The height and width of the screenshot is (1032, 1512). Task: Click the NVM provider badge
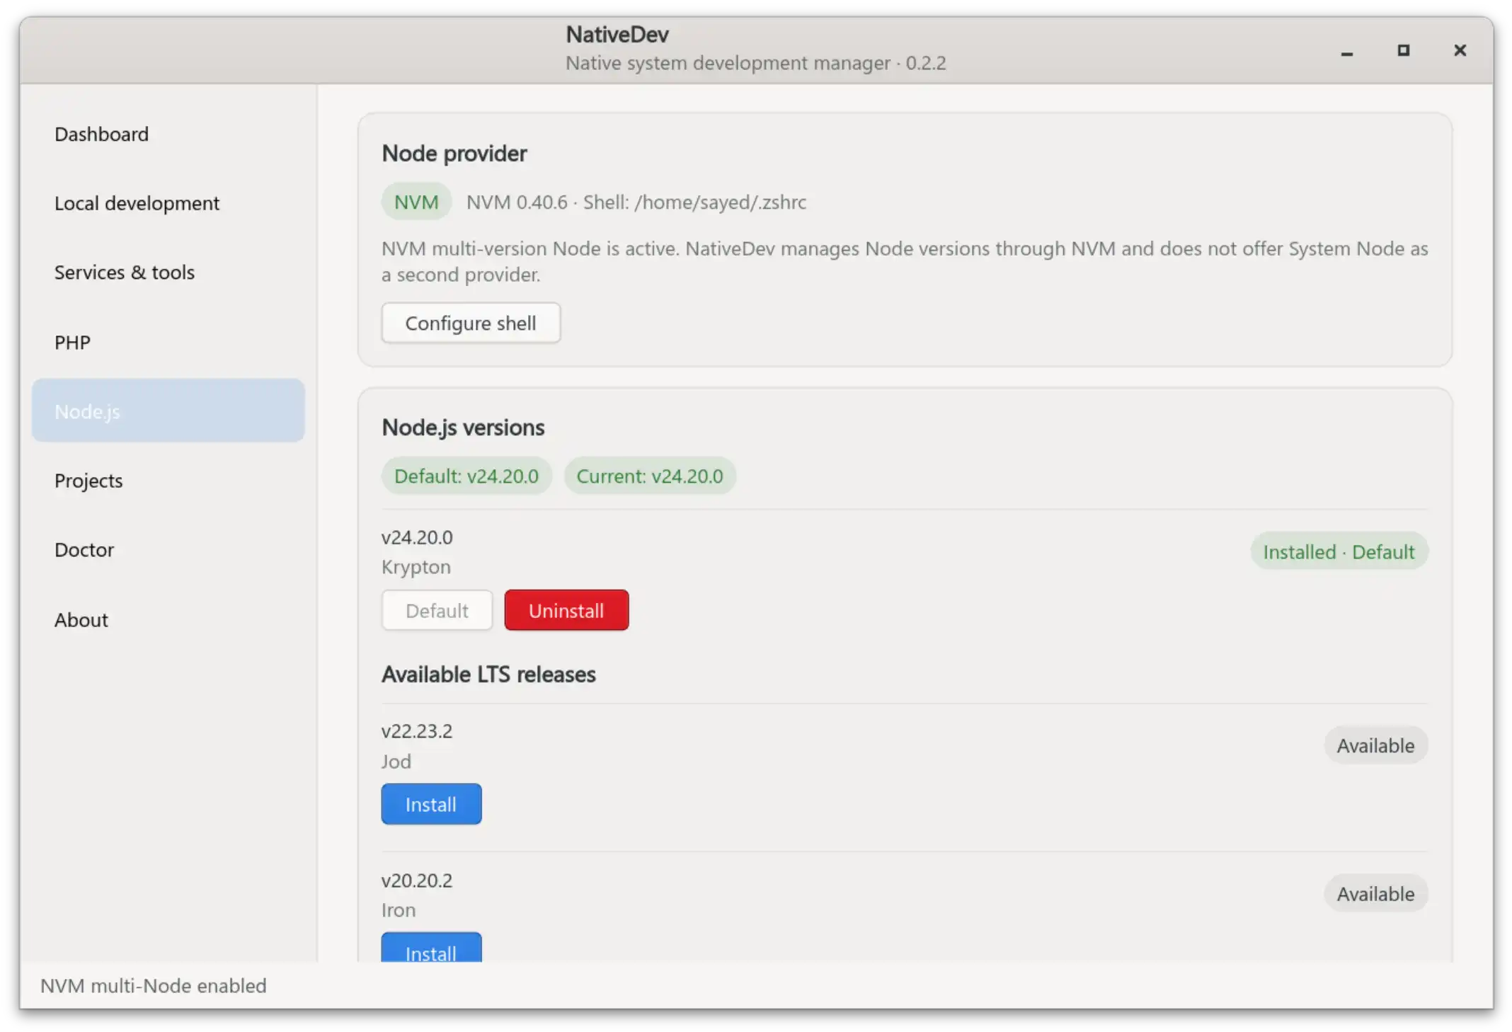tap(416, 202)
